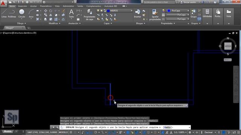
Task: Expand the Grupos panel
Action: click(x=196, y=23)
